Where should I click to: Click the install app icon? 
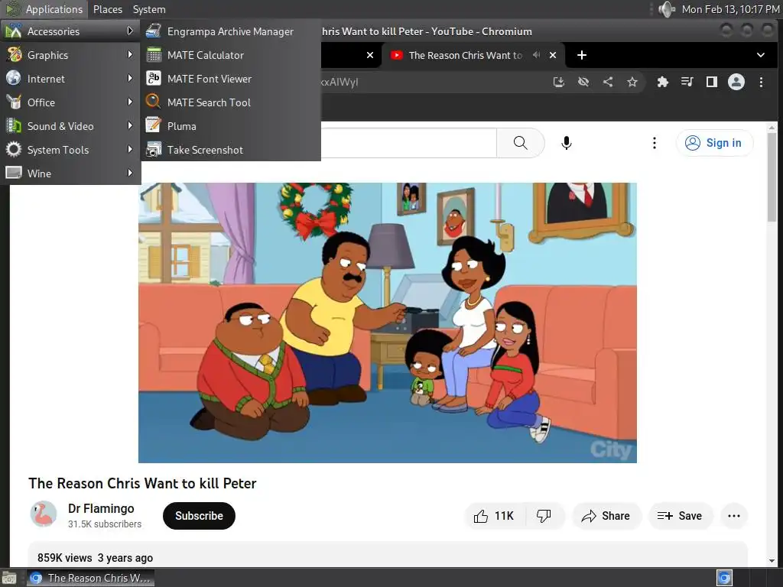pos(559,83)
